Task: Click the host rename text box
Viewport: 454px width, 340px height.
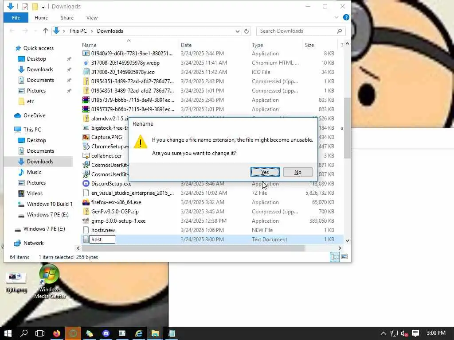Action: point(102,240)
